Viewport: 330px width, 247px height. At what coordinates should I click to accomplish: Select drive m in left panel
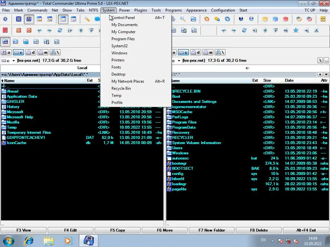(x=43, y=52)
